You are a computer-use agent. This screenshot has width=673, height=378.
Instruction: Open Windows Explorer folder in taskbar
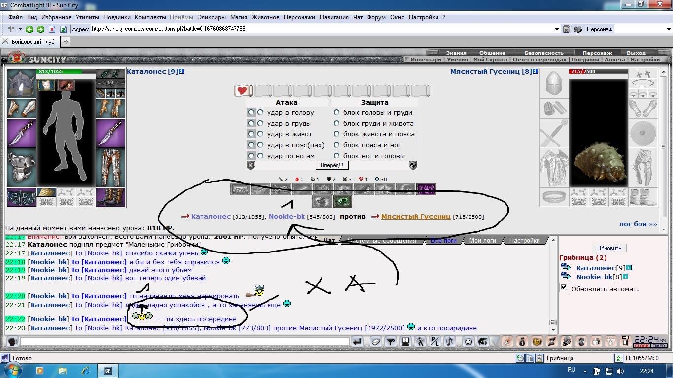pos(63,370)
